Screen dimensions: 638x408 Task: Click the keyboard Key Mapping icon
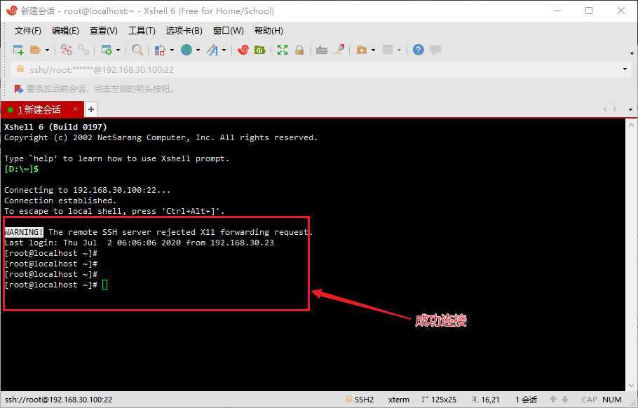pos(322,50)
